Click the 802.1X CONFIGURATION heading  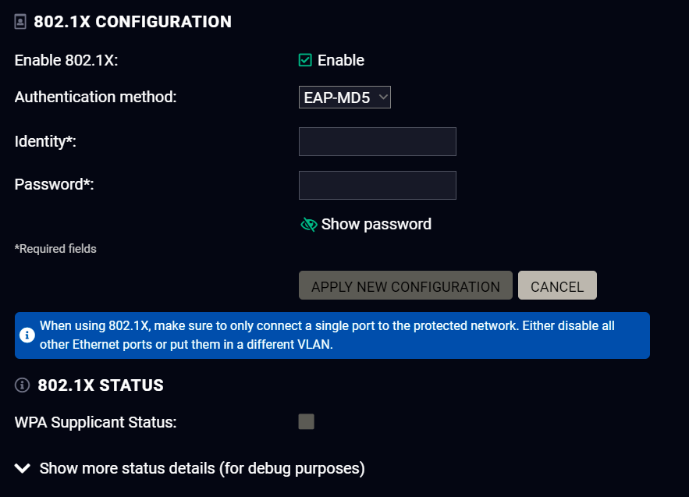133,22
